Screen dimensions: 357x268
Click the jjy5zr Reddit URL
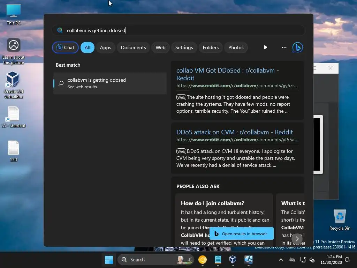click(x=237, y=86)
